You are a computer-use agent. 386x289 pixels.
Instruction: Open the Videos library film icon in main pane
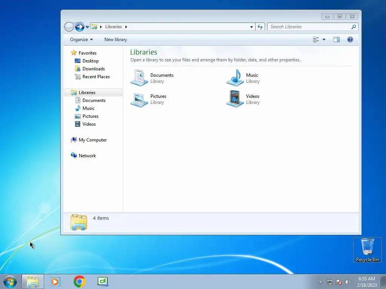235,99
